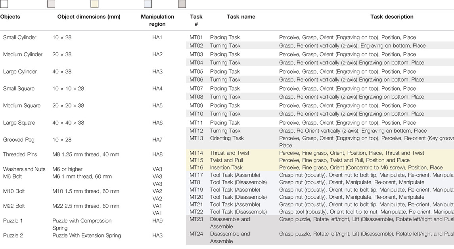The image size is (454, 249).
Task: Click the pale yellow legend color box
Action: tap(94, 4)
